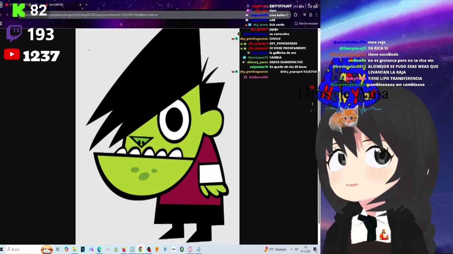453x254 pixels.
Task: Click message 'Se queda sin las 20 lucas'
Action: 288,67
